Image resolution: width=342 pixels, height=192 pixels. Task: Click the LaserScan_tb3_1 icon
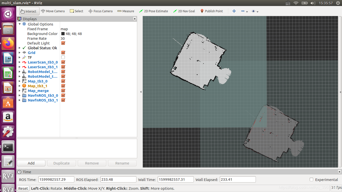click(24, 67)
